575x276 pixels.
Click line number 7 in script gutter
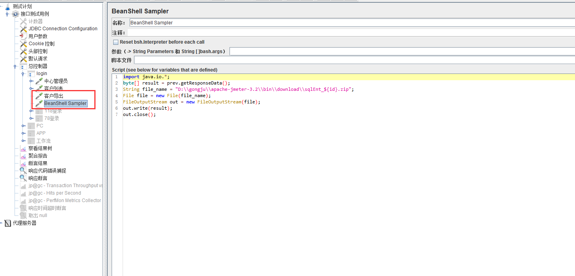(x=117, y=114)
